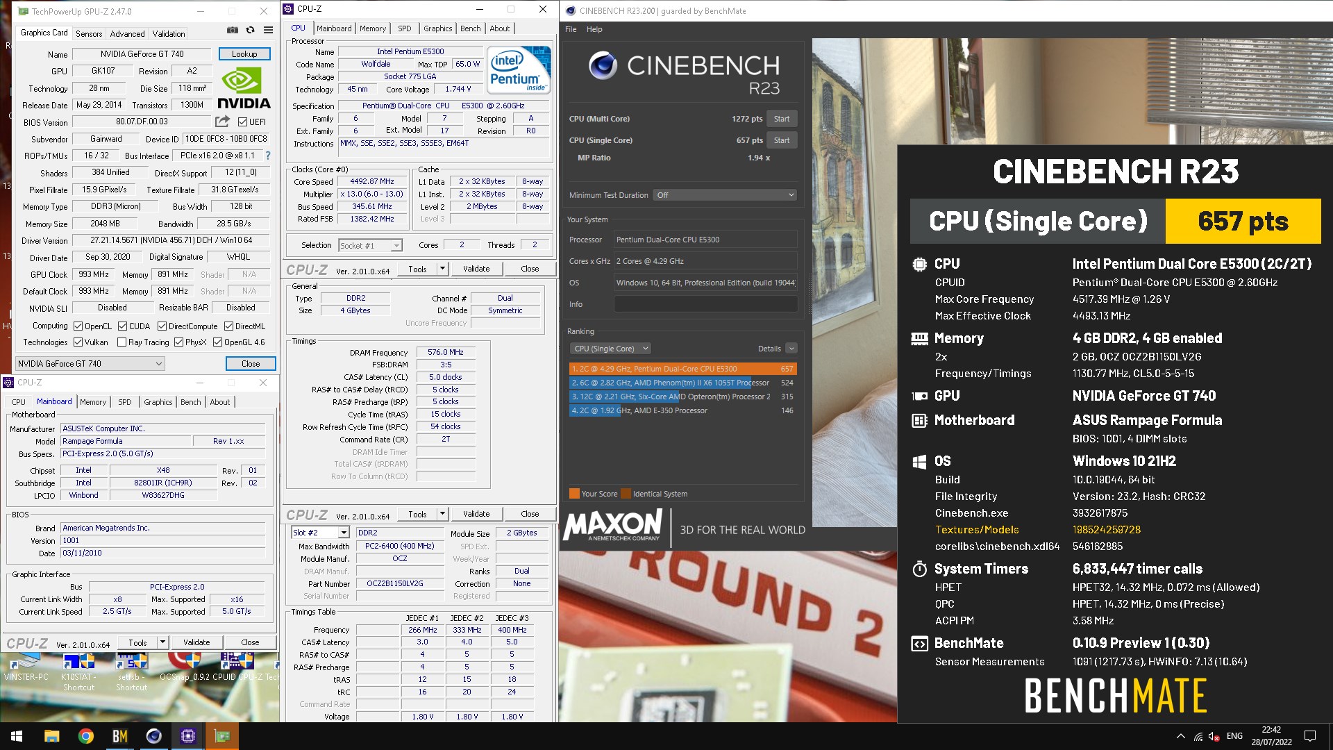The width and height of the screenshot is (1333, 750).
Task: Click the GPU-Z refresh icon
Action: point(250,30)
